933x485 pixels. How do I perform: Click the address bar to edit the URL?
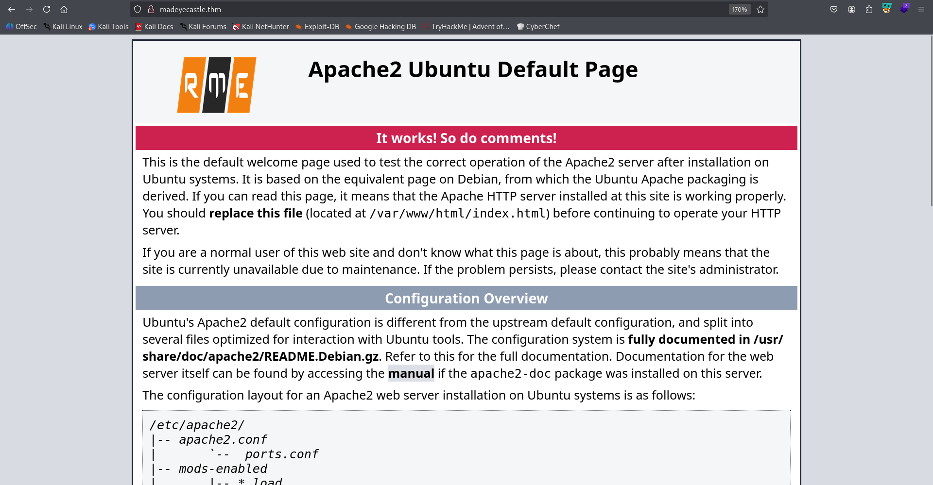point(340,9)
